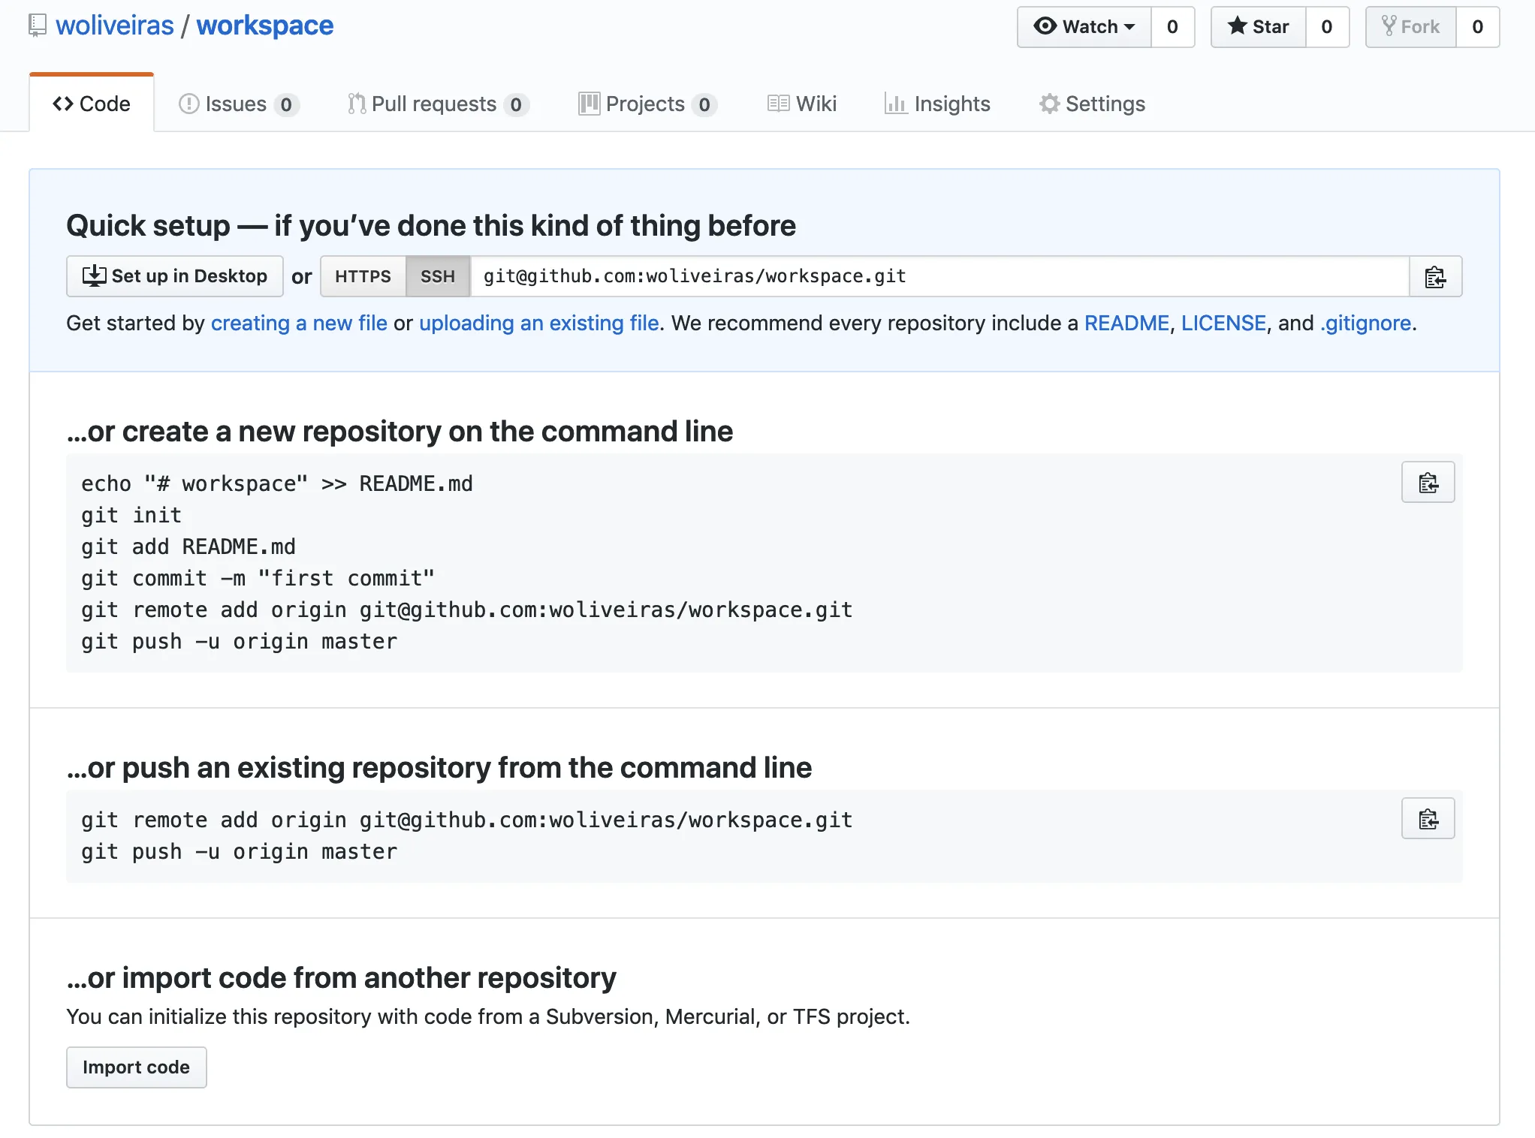
Task: Toggle to HTTPS connection method
Action: coord(362,276)
